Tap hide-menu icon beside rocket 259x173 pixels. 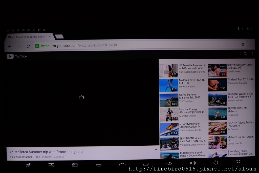tap(51, 165)
